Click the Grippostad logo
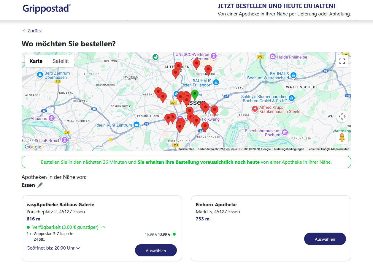 [47, 8]
